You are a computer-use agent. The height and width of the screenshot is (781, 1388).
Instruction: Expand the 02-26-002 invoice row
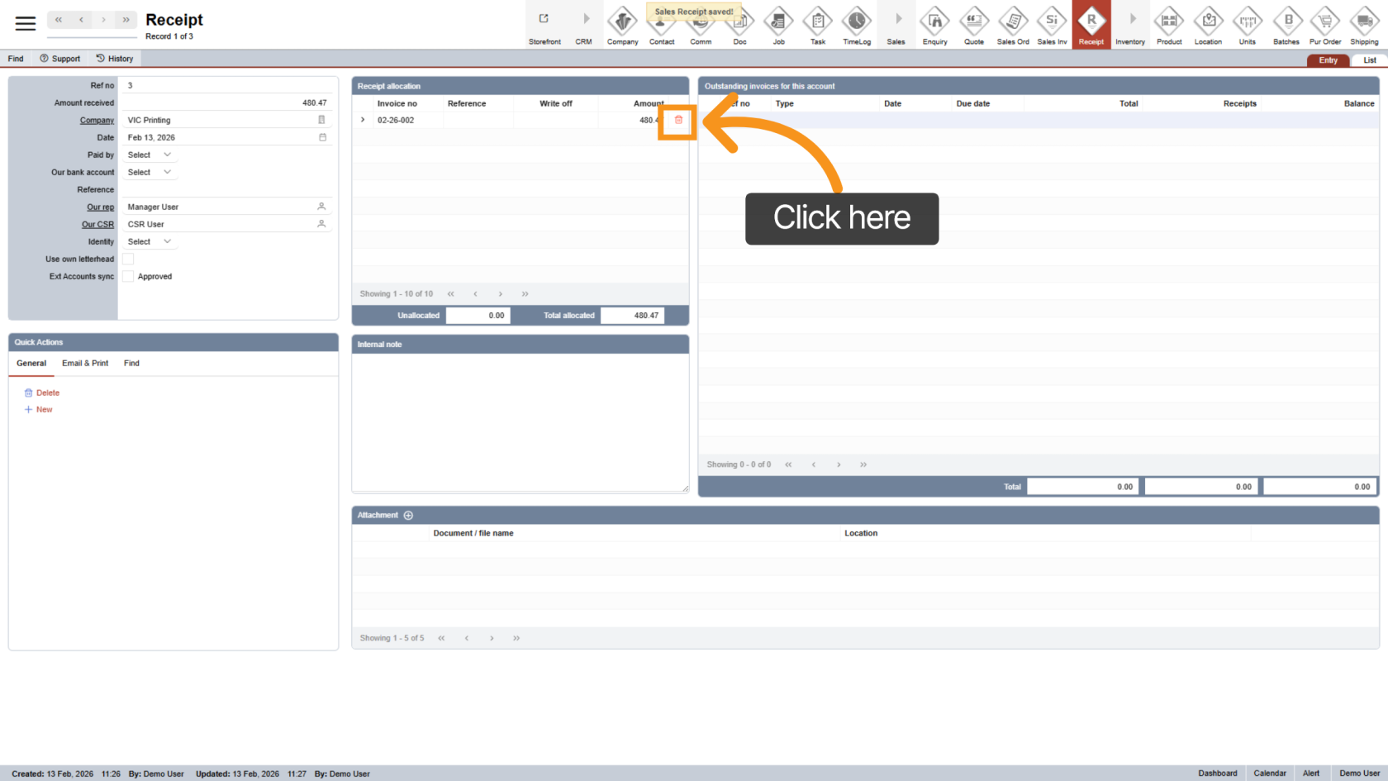[x=363, y=120]
